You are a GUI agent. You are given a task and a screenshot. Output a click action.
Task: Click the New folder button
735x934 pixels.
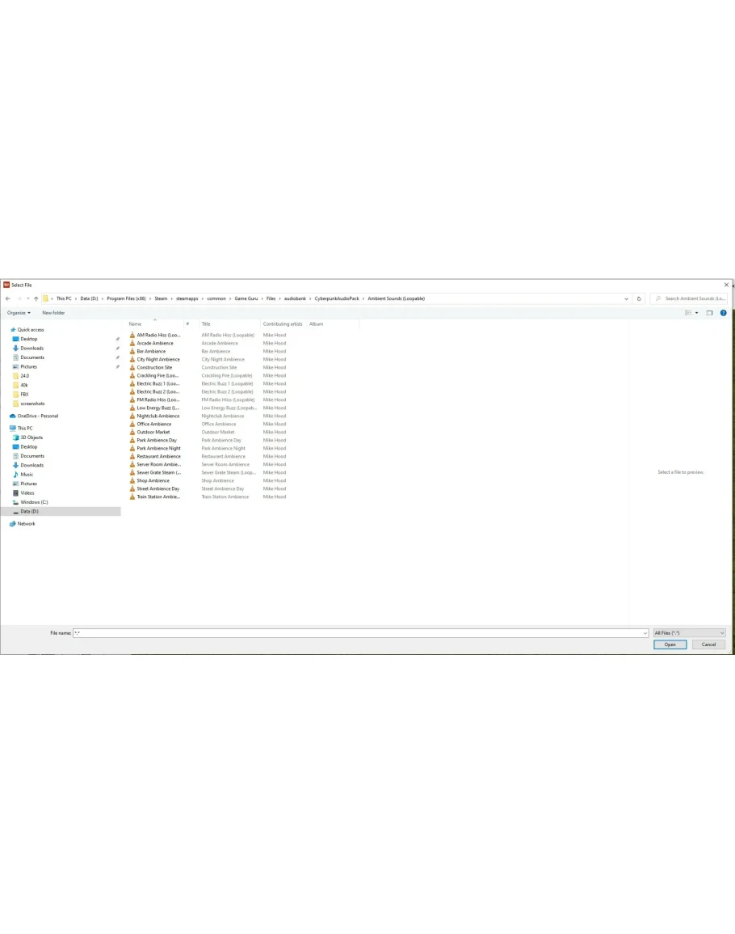point(53,313)
